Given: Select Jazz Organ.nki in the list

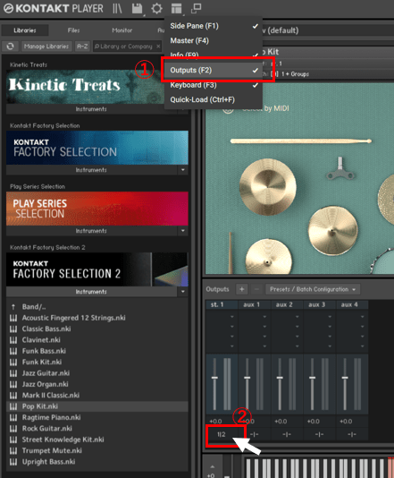Looking at the screenshot, I should point(97,384).
